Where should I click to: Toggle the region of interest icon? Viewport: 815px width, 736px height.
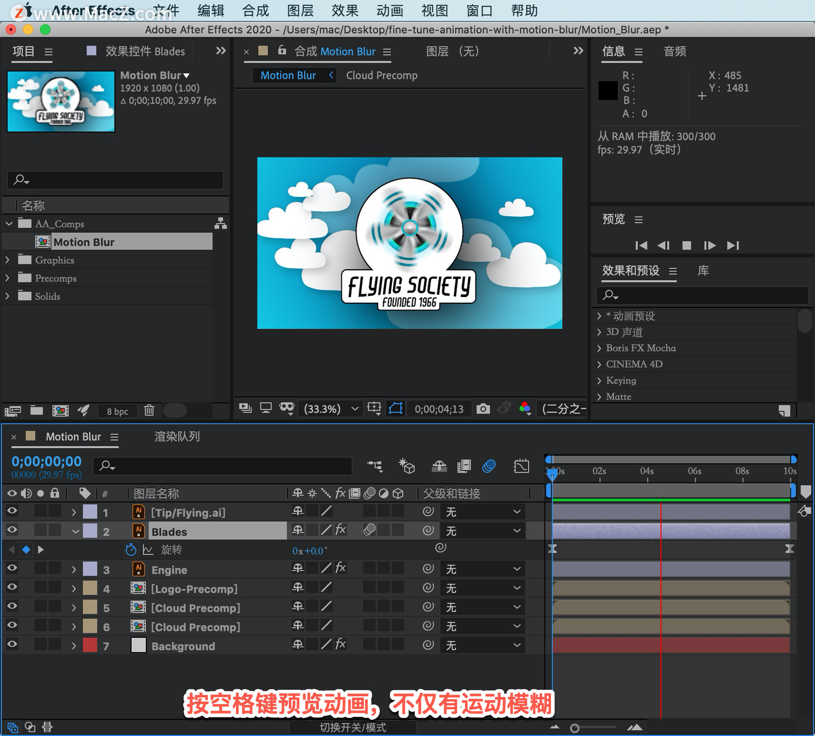[374, 409]
